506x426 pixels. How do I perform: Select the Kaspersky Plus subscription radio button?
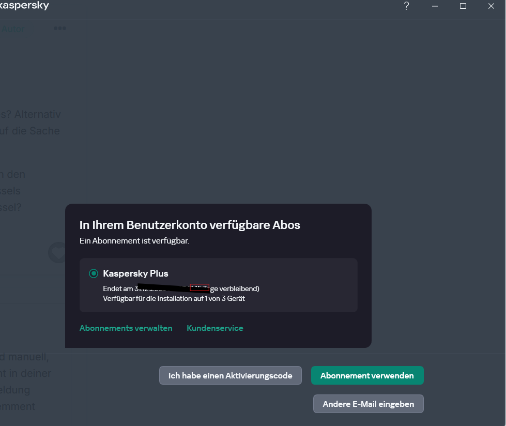[94, 273]
